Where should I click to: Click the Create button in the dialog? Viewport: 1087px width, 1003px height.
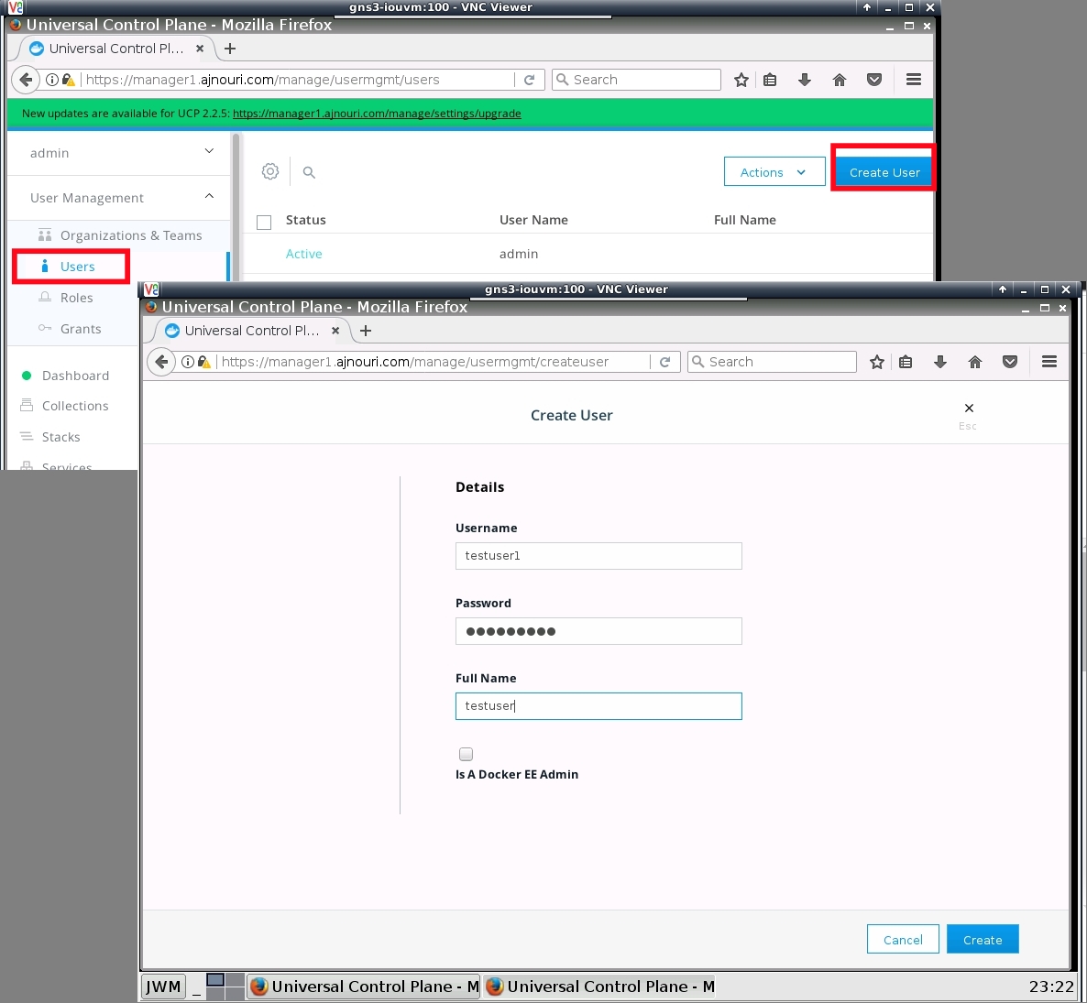983,939
